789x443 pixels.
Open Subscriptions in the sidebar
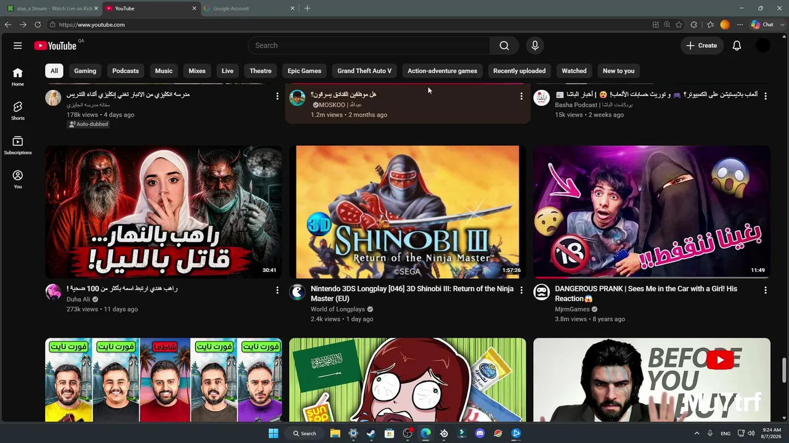tap(18, 145)
